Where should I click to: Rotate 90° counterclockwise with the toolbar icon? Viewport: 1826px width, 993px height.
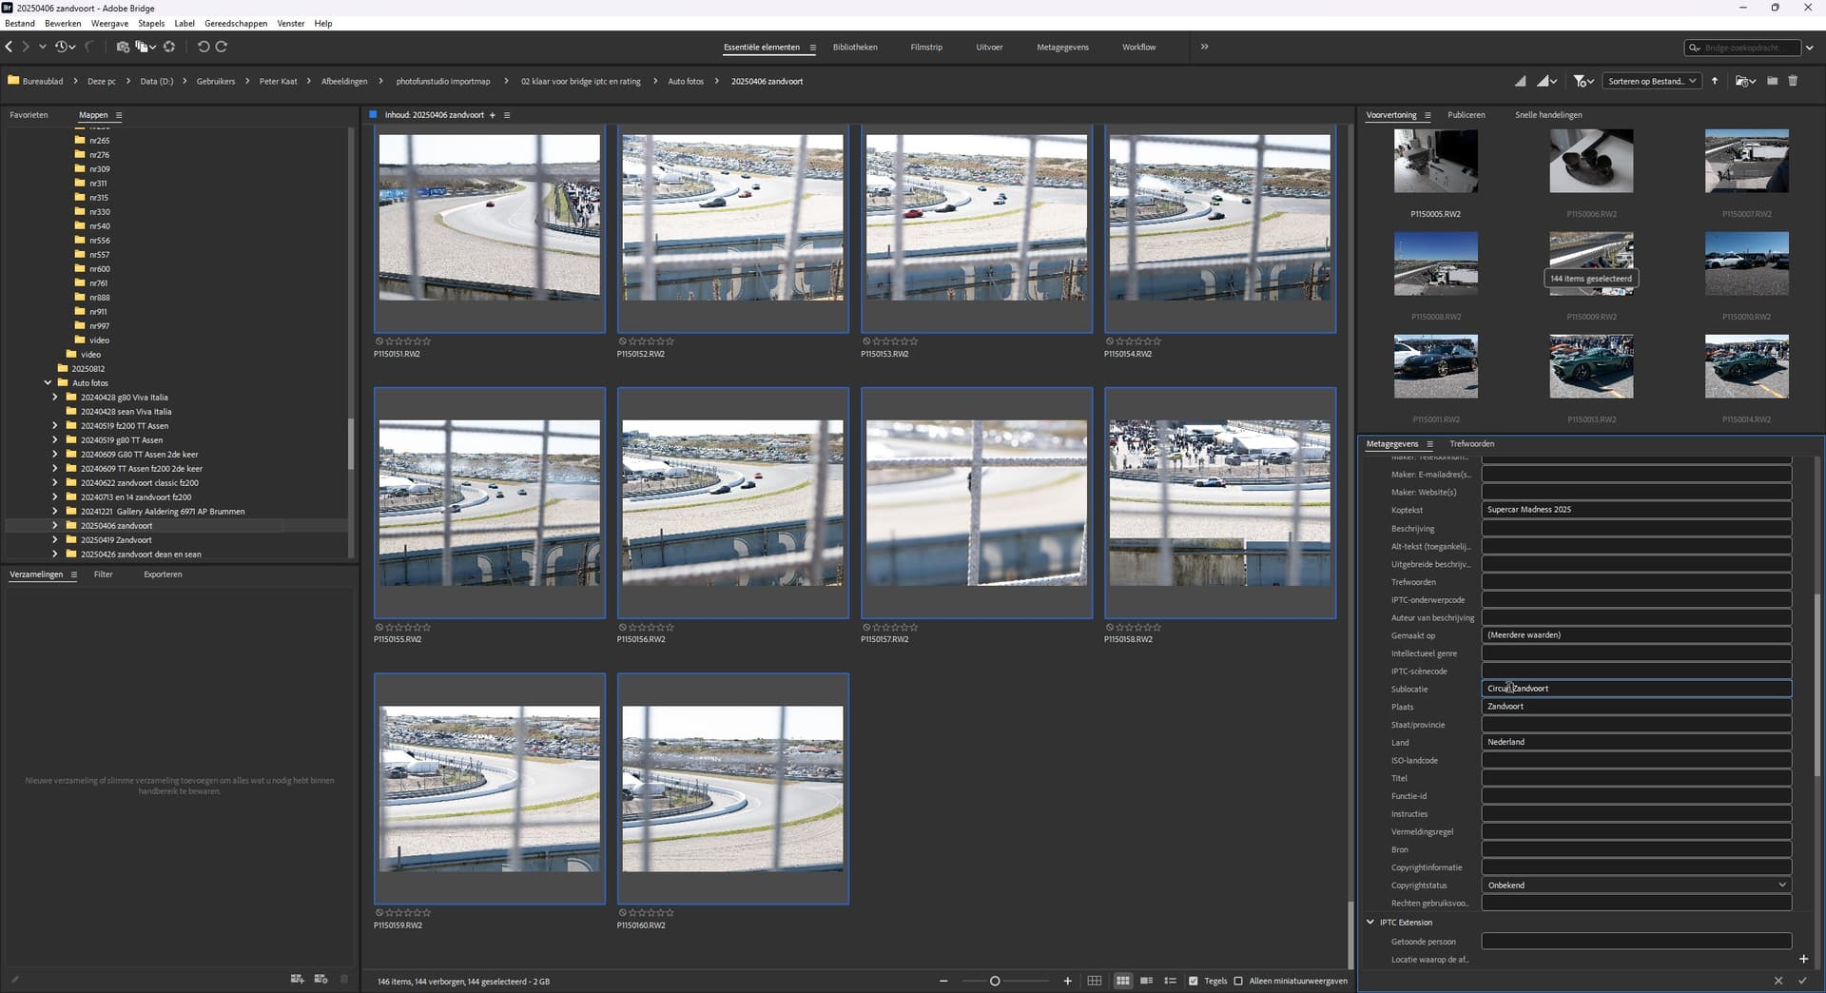[203, 47]
